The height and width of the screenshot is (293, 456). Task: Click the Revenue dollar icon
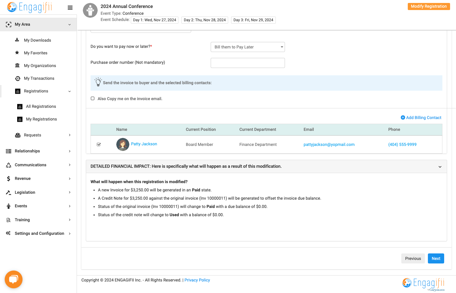pyautogui.click(x=9, y=178)
